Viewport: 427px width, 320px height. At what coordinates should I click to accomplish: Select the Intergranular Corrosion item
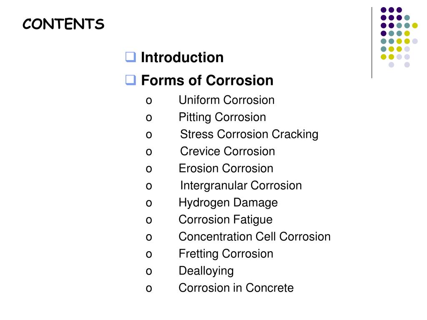(x=241, y=185)
